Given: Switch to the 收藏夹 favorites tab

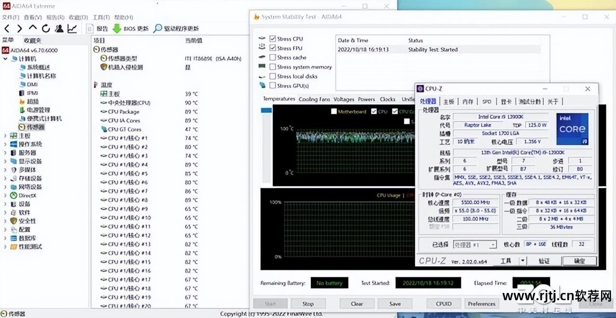Looking at the screenshot, I should pyautogui.click(x=33, y=40).
